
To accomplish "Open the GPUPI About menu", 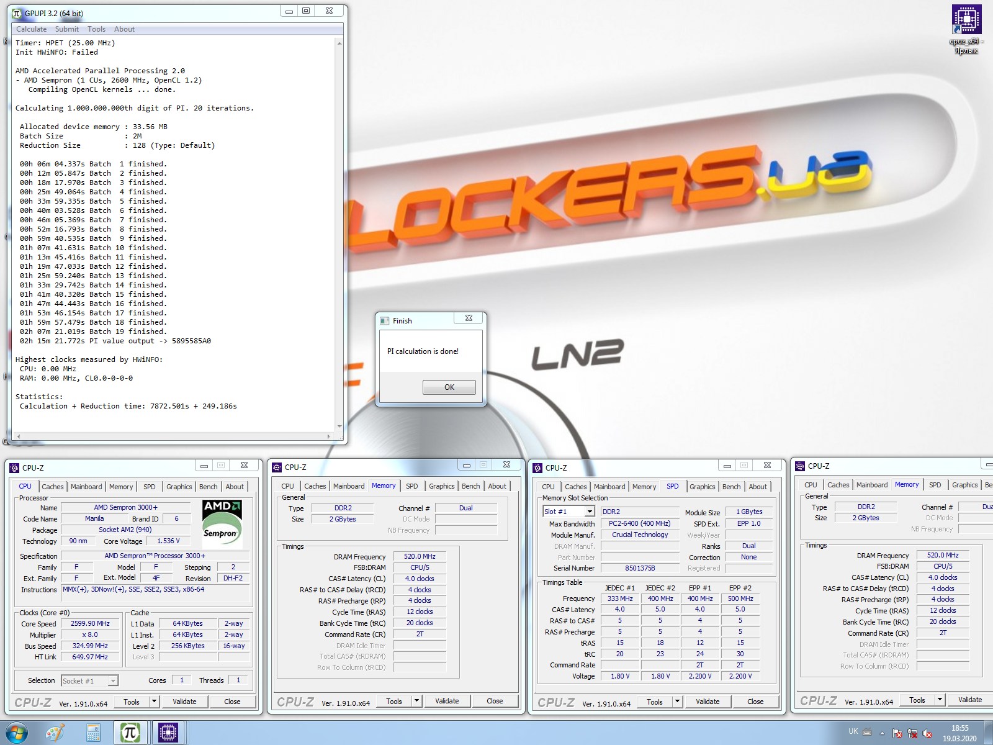I will tap(124, 29).
